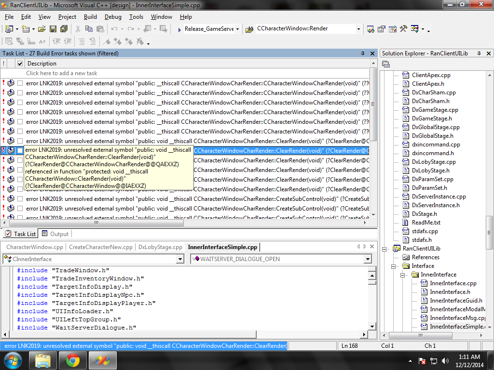Open ReadMe.txt in Solution Explorer

point(425,223)
